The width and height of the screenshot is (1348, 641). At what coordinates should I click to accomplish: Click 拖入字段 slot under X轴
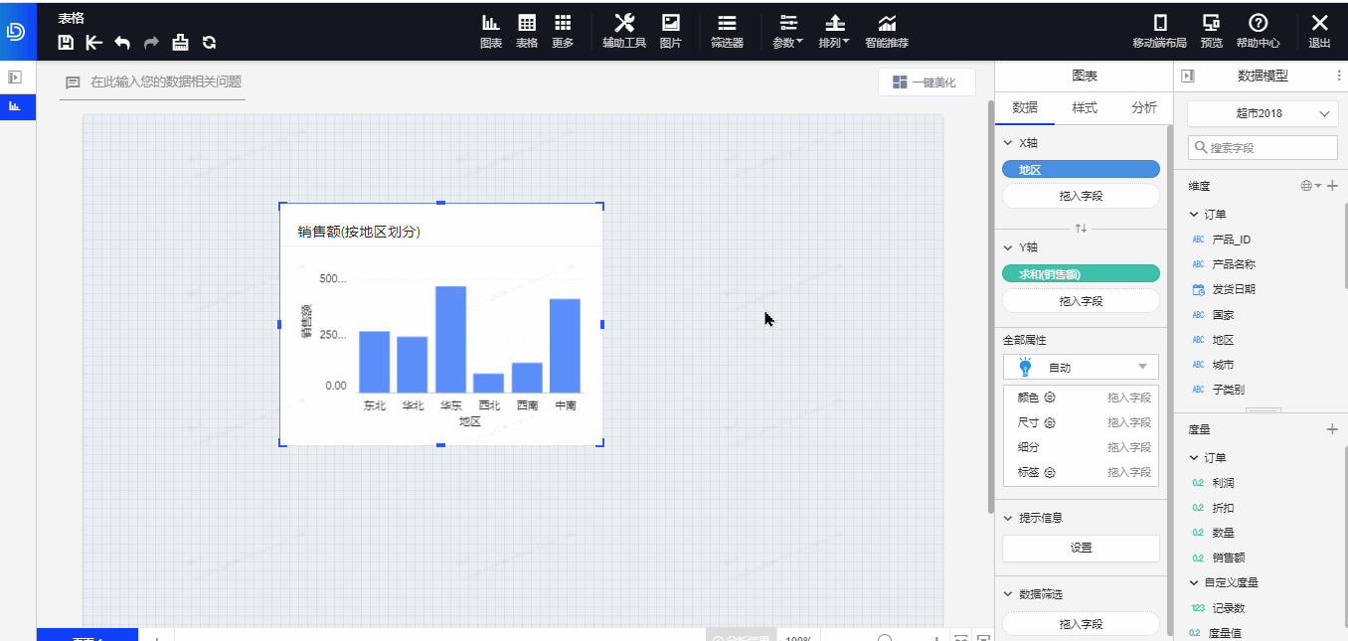pos(1081,196)
